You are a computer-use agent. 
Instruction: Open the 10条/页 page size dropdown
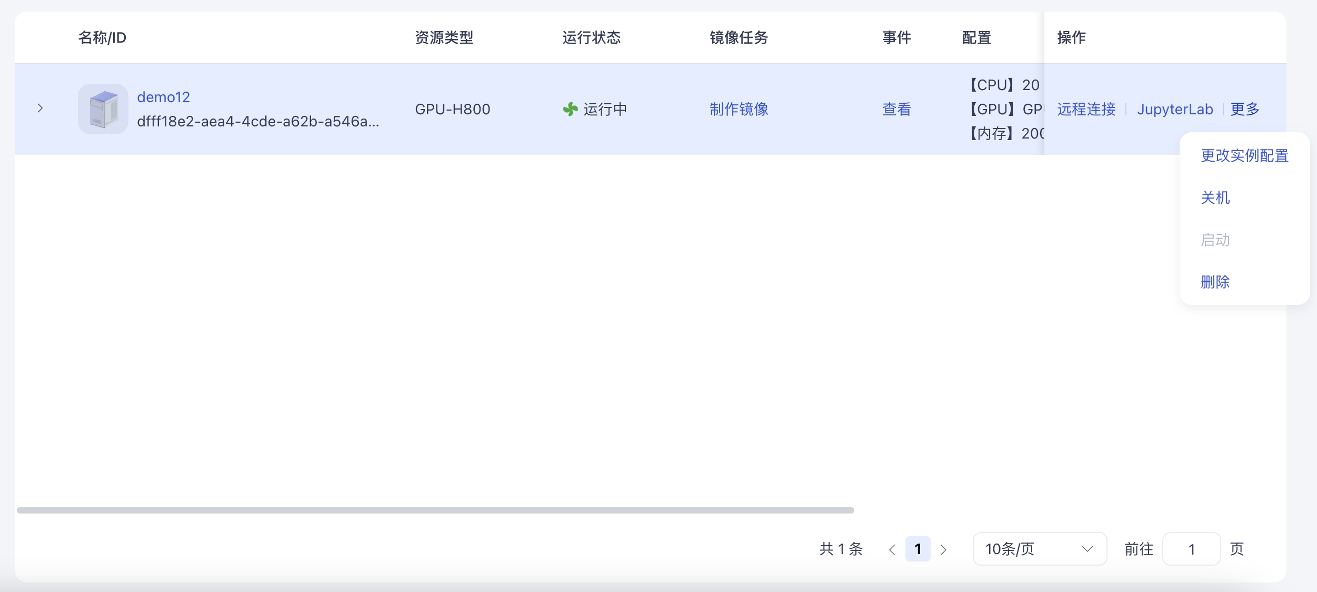(x=1039, y=549)
